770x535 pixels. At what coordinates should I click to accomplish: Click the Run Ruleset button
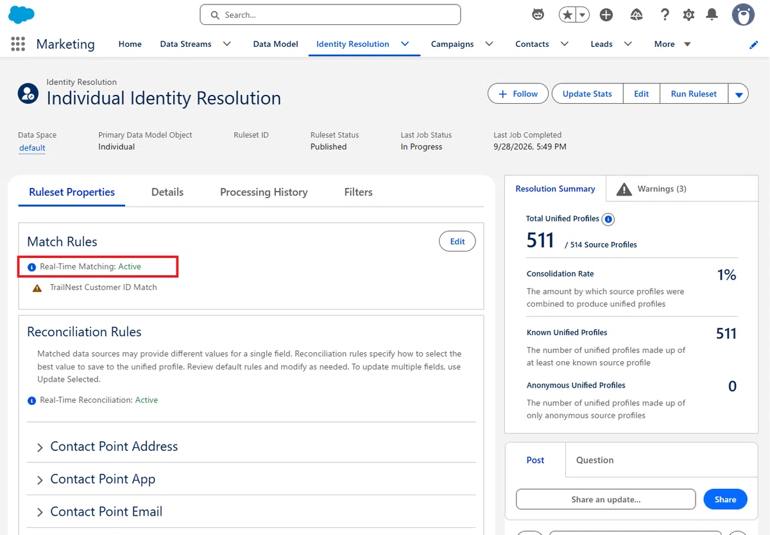coord(694,94)
